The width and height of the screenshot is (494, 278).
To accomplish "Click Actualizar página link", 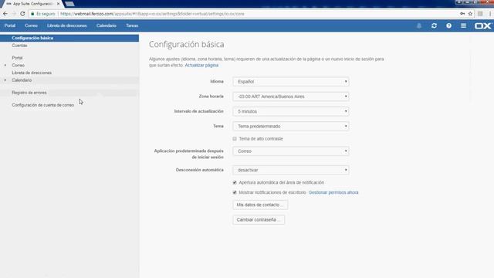I will (201, 65).
